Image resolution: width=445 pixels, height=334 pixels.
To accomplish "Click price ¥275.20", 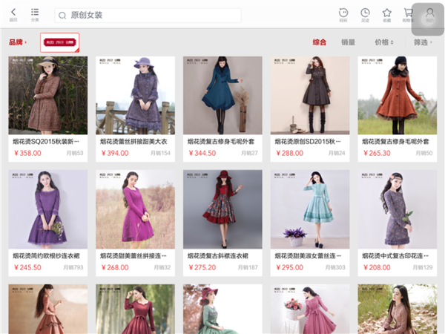I will pos(202,267).
